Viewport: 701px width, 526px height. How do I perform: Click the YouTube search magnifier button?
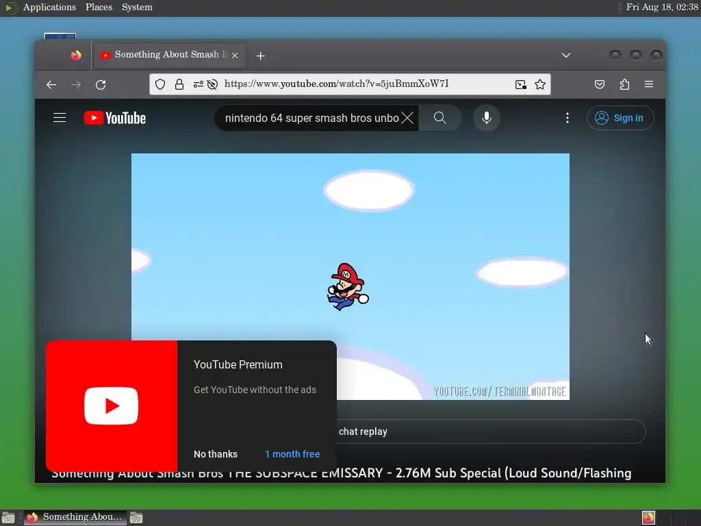tap(440, 118)
